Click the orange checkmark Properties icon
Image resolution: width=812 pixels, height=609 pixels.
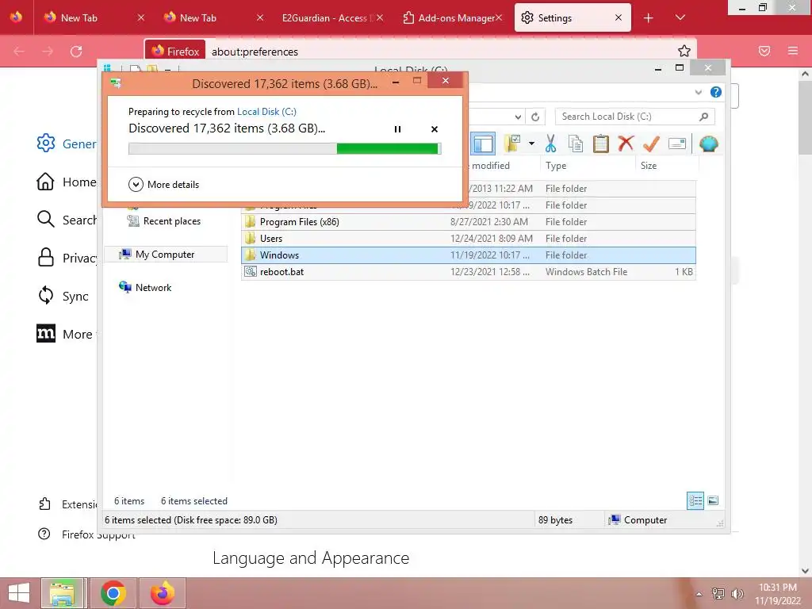(x=651, y=144)
